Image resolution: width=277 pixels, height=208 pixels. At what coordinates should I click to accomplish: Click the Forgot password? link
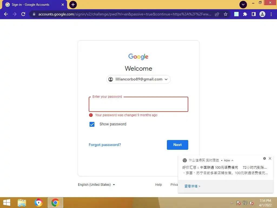tap(105, 145)
